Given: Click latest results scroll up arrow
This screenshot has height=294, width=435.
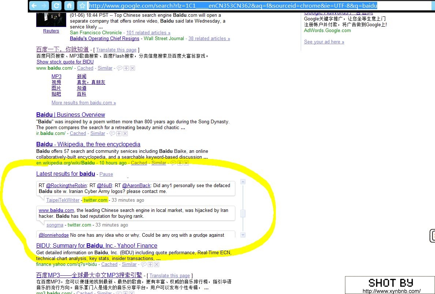Looking at the screenshot, I should coord(243,182).
